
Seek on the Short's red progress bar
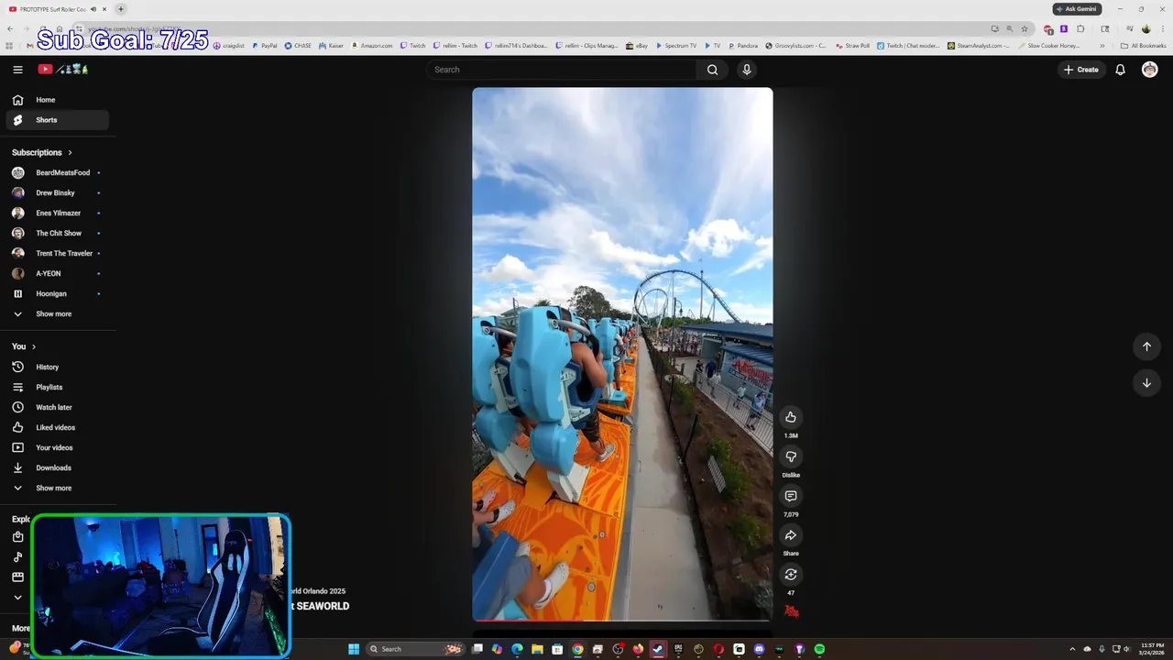tap(622, 621)
